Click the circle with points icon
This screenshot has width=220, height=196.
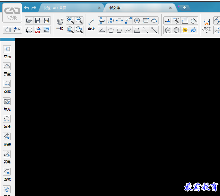point(168,30)
